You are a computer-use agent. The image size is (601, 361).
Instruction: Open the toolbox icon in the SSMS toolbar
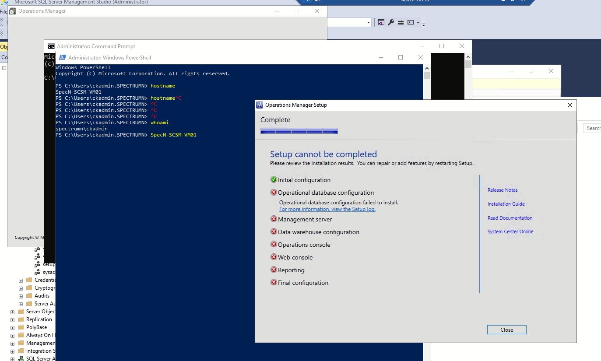(401, 22)
